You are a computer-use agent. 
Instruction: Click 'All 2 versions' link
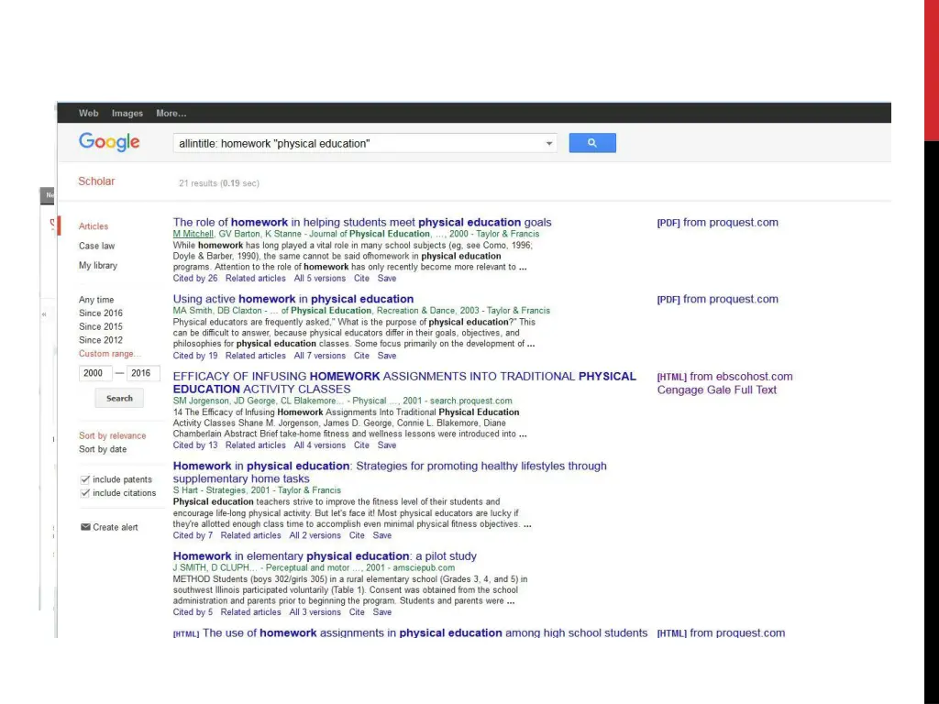click(x=315, y=535)
